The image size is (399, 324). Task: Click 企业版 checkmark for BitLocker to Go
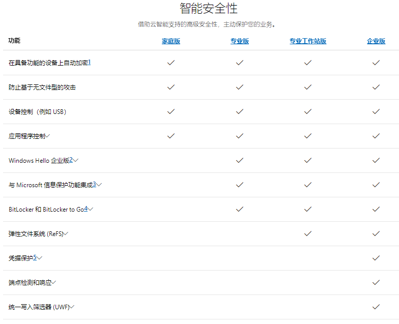tap(376, 209)
